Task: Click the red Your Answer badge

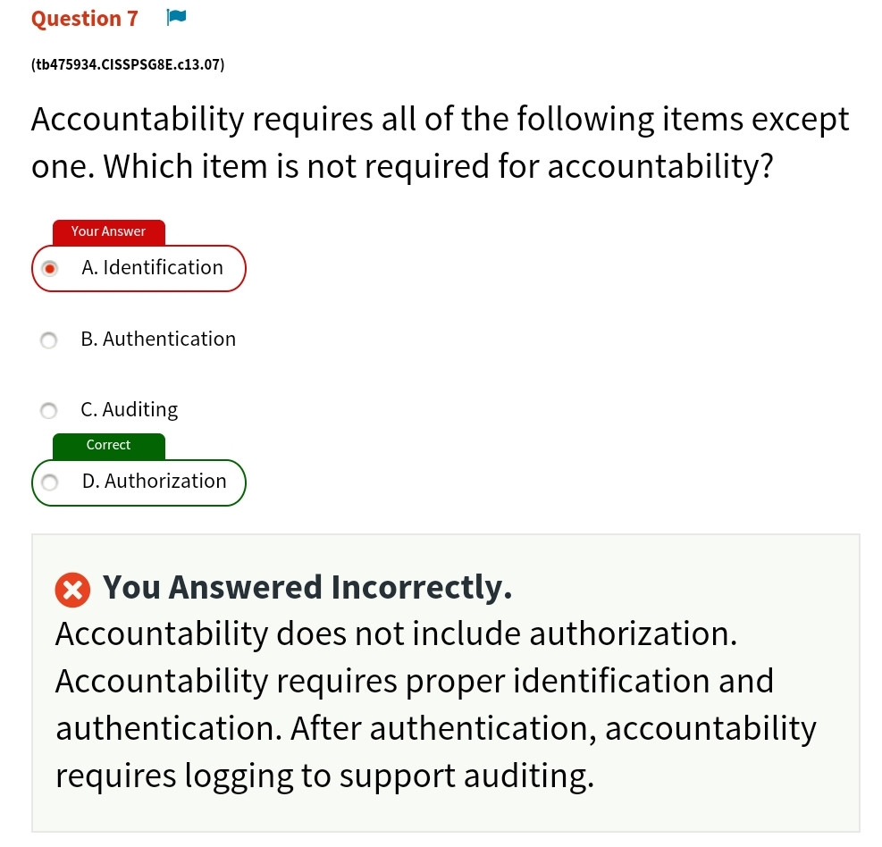Action: click(108, 231)
